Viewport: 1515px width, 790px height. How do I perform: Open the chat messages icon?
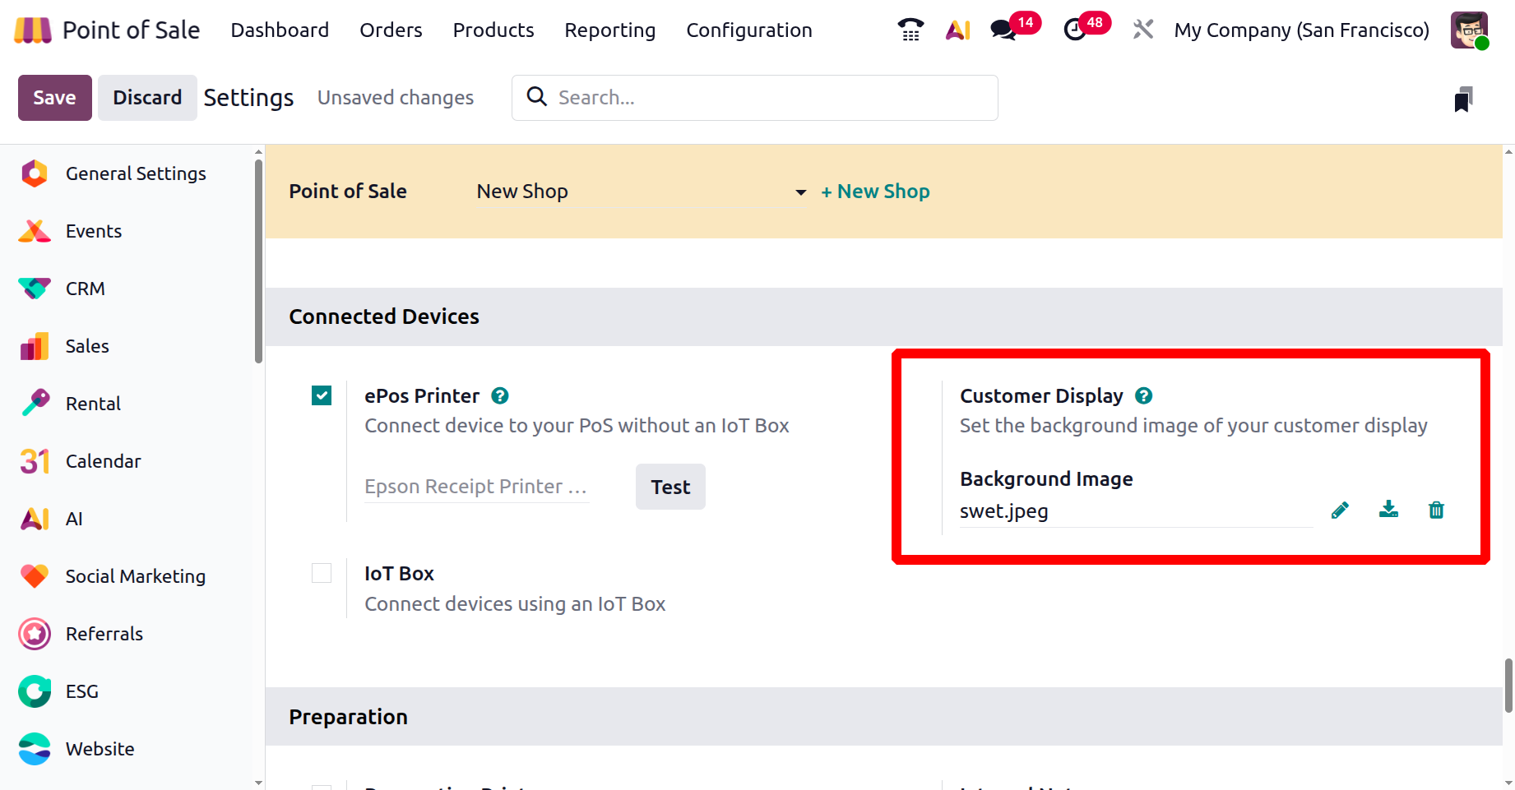point(1003,30)
